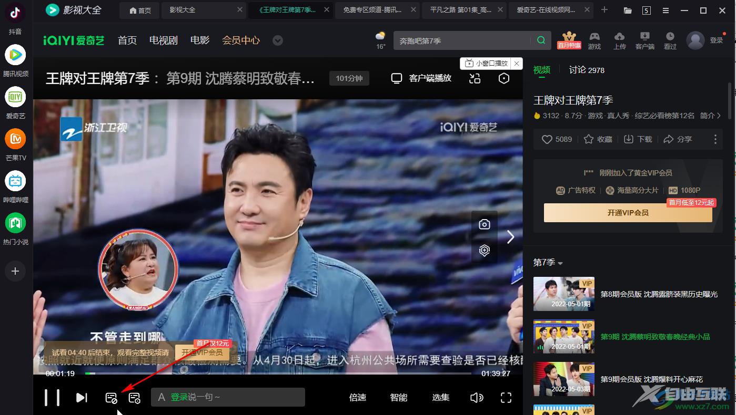
Task: Toggle danmaku off with the bullet-comment icon
Action: click(x=111, y=398)
